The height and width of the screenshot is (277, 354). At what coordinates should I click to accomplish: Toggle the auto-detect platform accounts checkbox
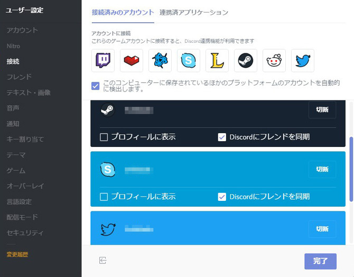[96, 86]
